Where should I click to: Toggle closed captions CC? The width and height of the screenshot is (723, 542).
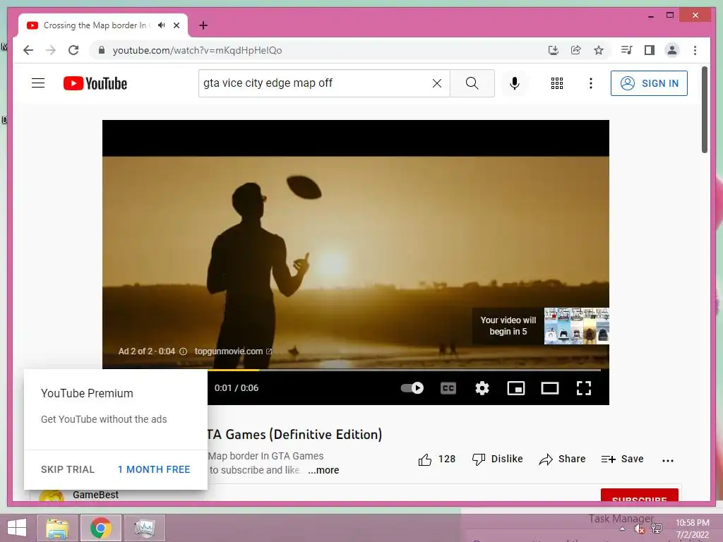(x=448, y=388)
